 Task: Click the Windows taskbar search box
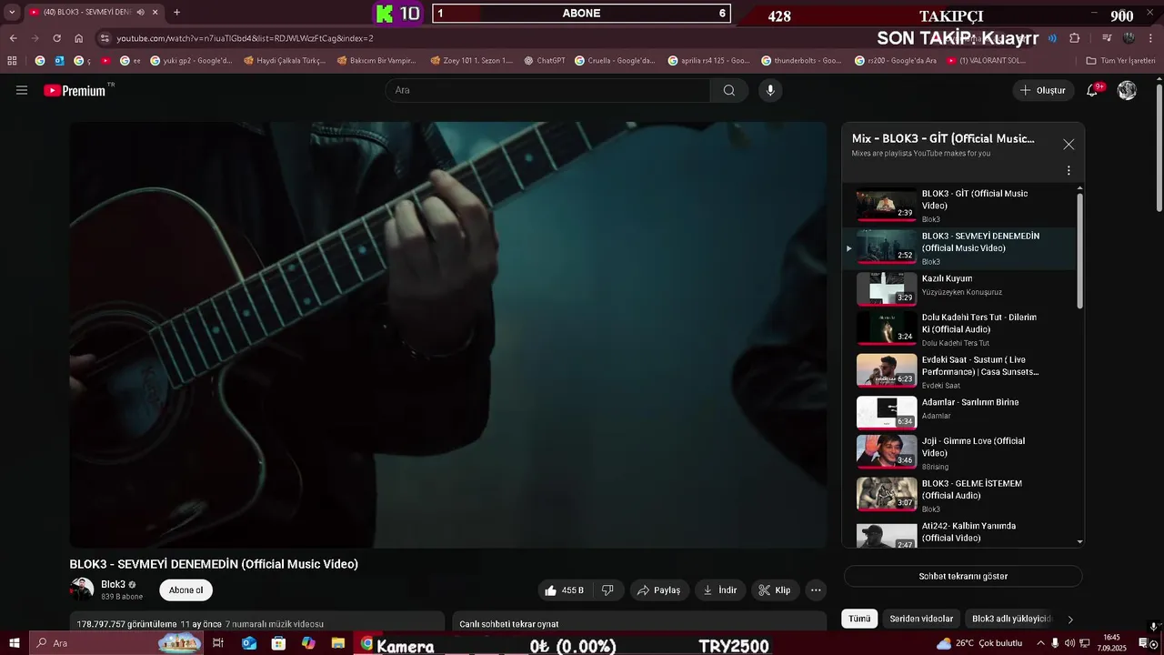[x=116, y=643]
